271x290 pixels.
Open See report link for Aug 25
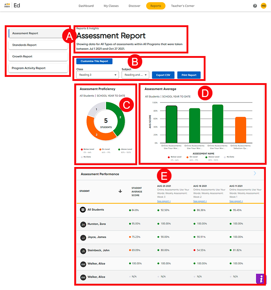[x=164, y=201]
